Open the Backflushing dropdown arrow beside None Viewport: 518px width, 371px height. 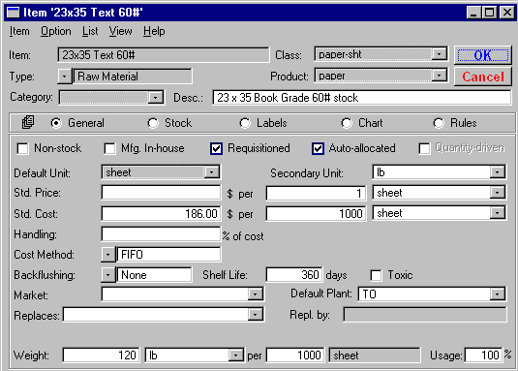(108, 275)
